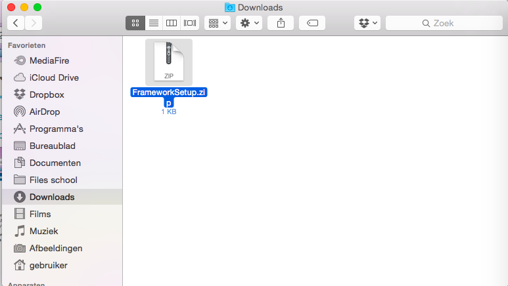Click the FrameworkSetup.zip file name label
The height and width of the screenshot is (286, 508).
click(x=169, y=97)
